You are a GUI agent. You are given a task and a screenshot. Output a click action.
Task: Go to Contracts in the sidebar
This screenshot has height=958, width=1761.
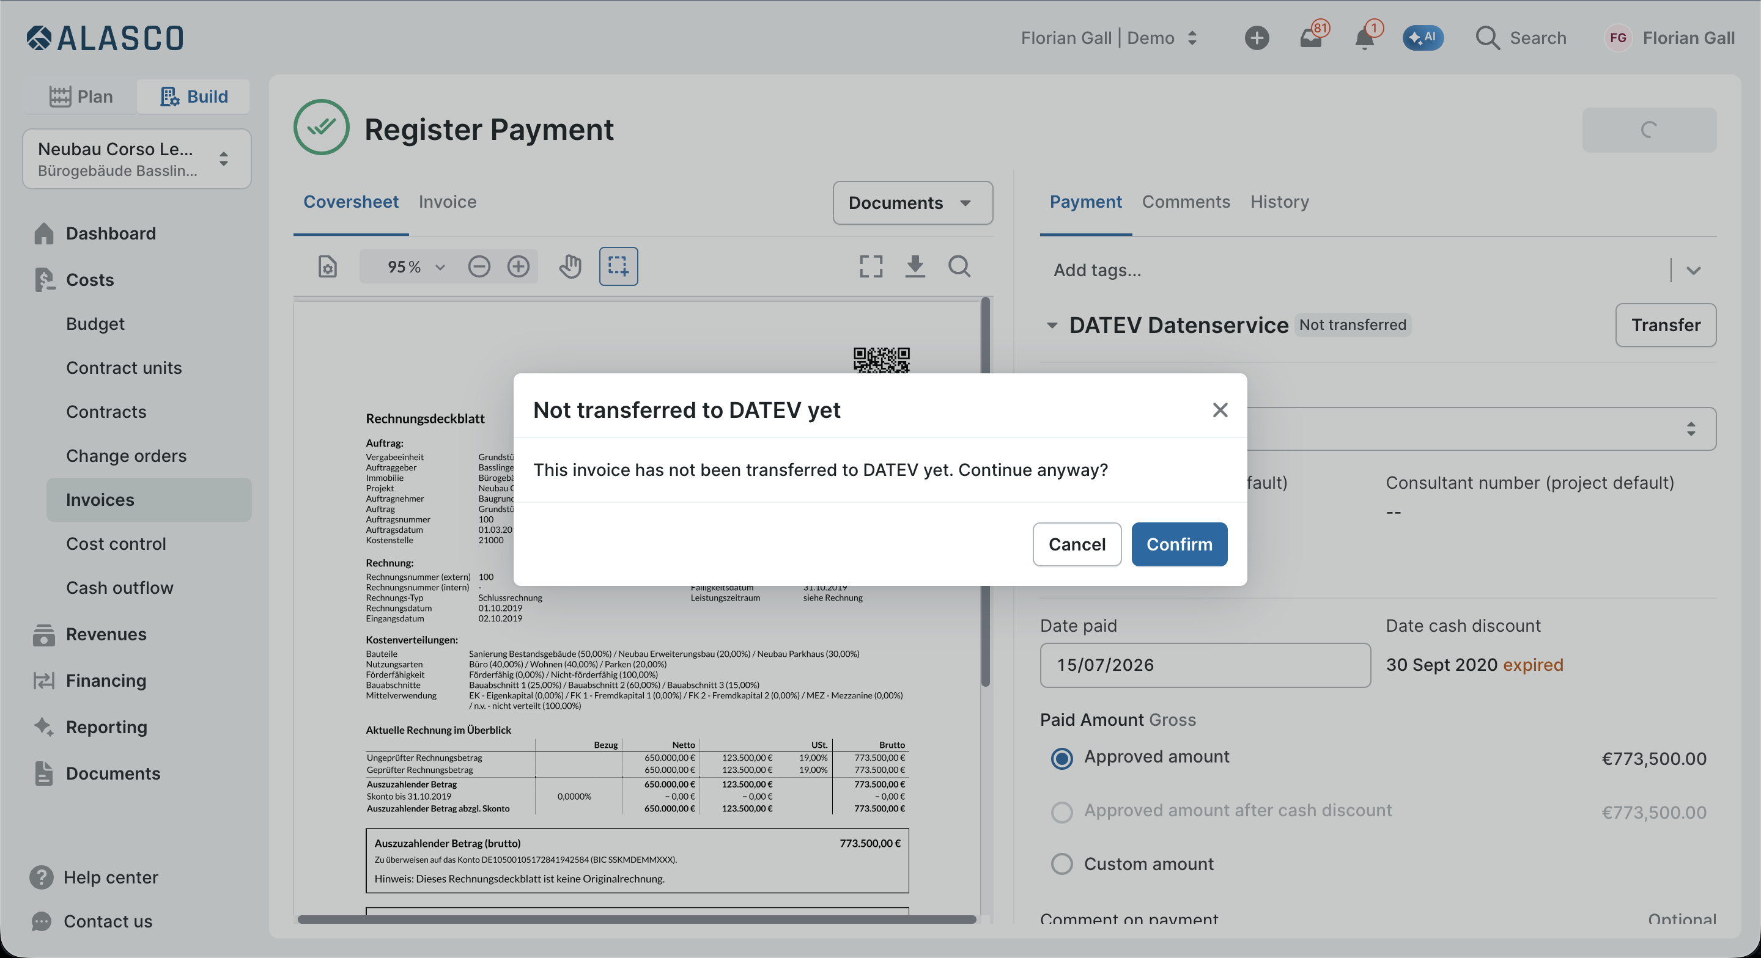click(106, 412)
